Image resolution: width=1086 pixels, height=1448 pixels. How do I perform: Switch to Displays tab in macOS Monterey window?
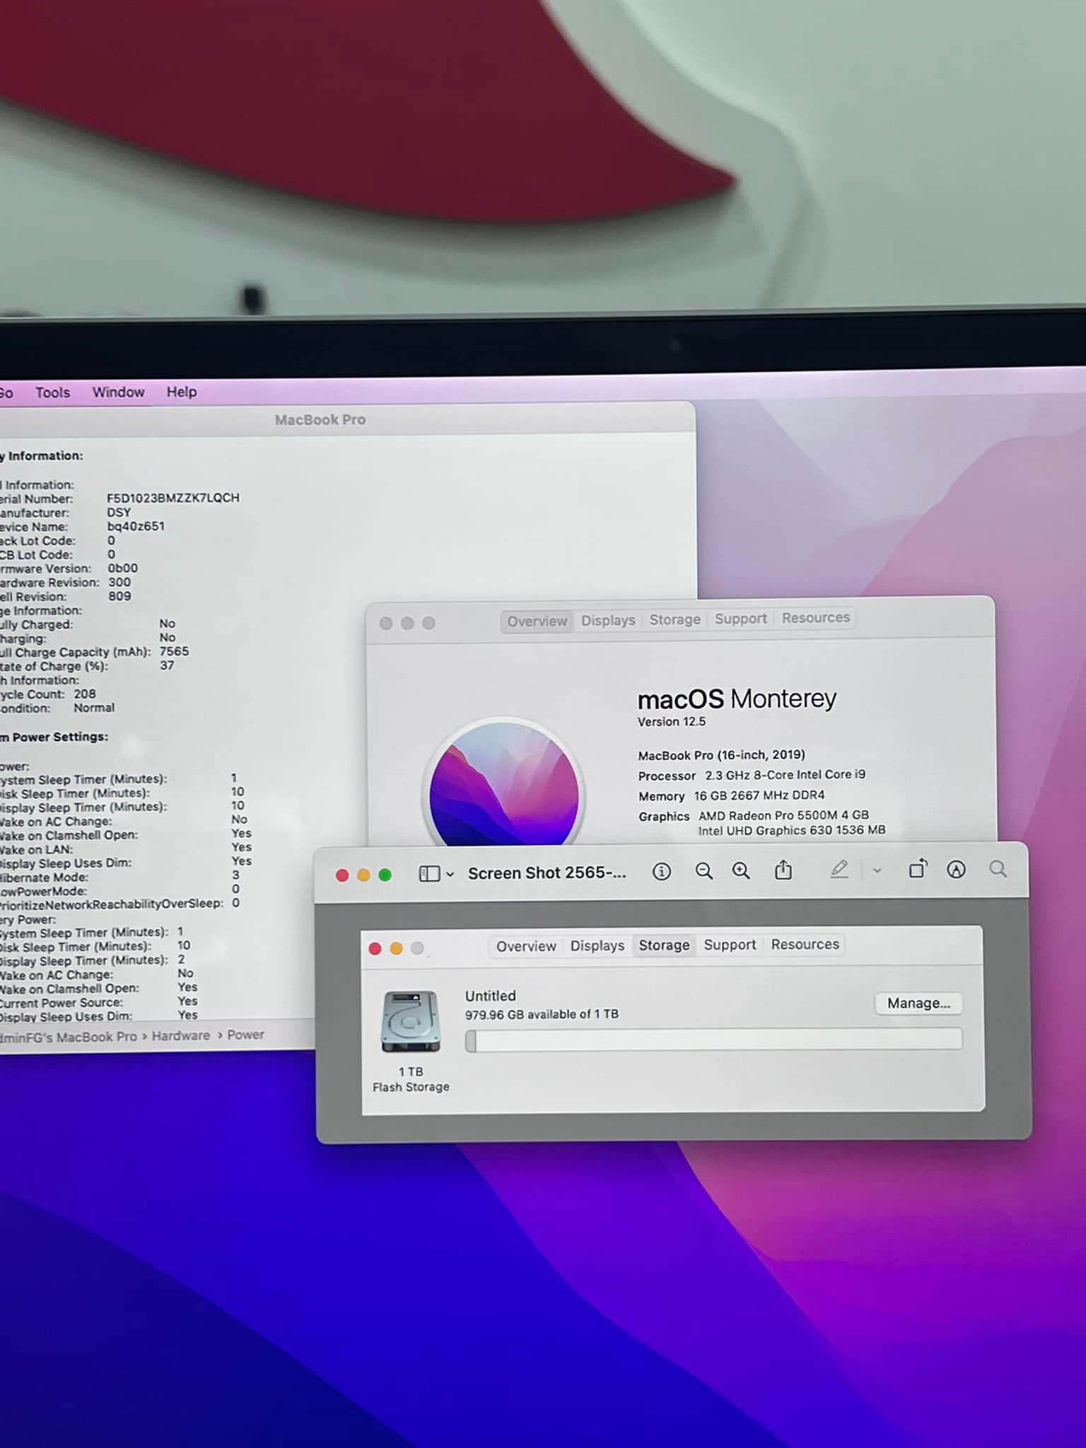608,620
